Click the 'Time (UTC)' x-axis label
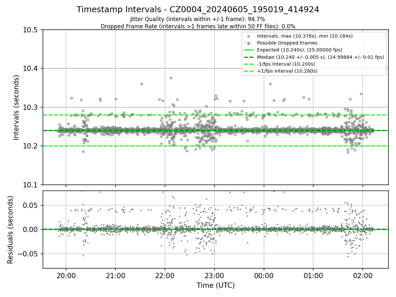Screen dimensions: 396x297 click(215, 285)
